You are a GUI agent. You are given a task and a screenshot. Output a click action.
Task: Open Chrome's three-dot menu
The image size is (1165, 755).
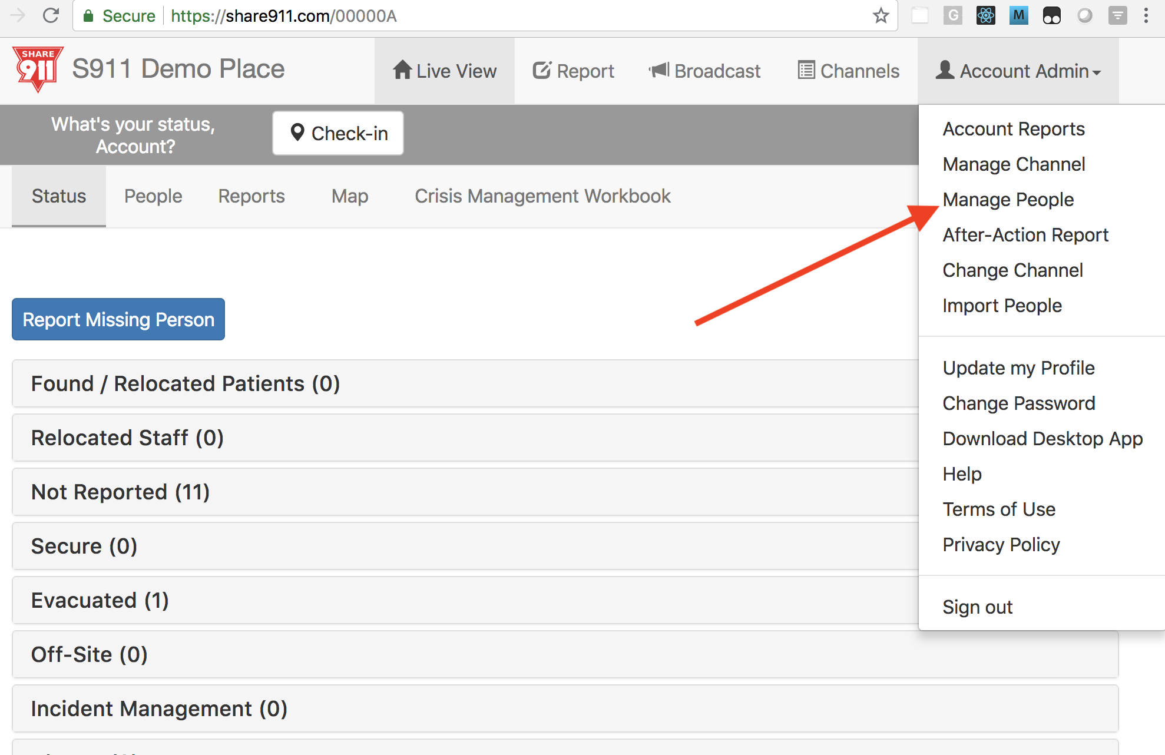coord(1146,15)
